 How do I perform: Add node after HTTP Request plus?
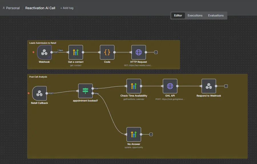(156, 52)
